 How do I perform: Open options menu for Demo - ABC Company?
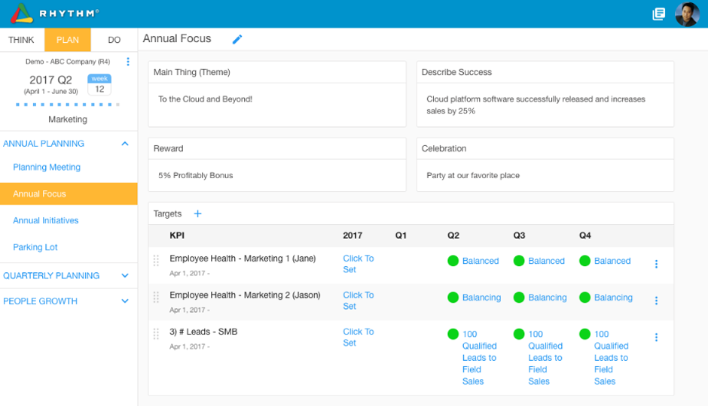point(128,62)
